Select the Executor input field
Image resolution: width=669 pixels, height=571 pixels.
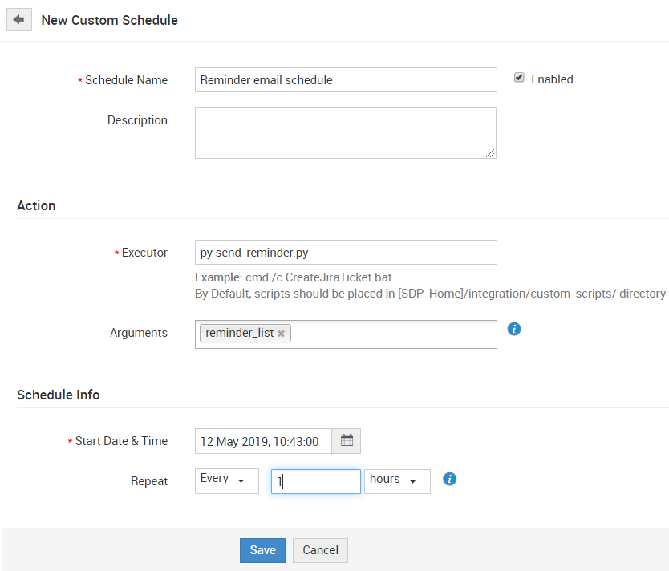pos(345,253)
